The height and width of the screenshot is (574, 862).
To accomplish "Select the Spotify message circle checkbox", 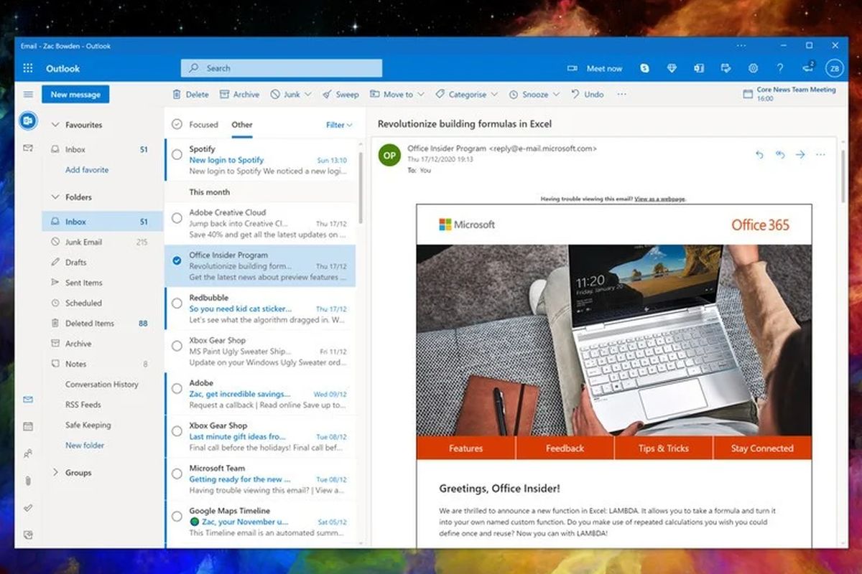I will pyautogui.click(x=176, y=154).
